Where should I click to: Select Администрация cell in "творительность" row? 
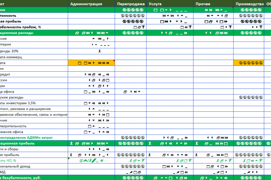tap(91, 126)
